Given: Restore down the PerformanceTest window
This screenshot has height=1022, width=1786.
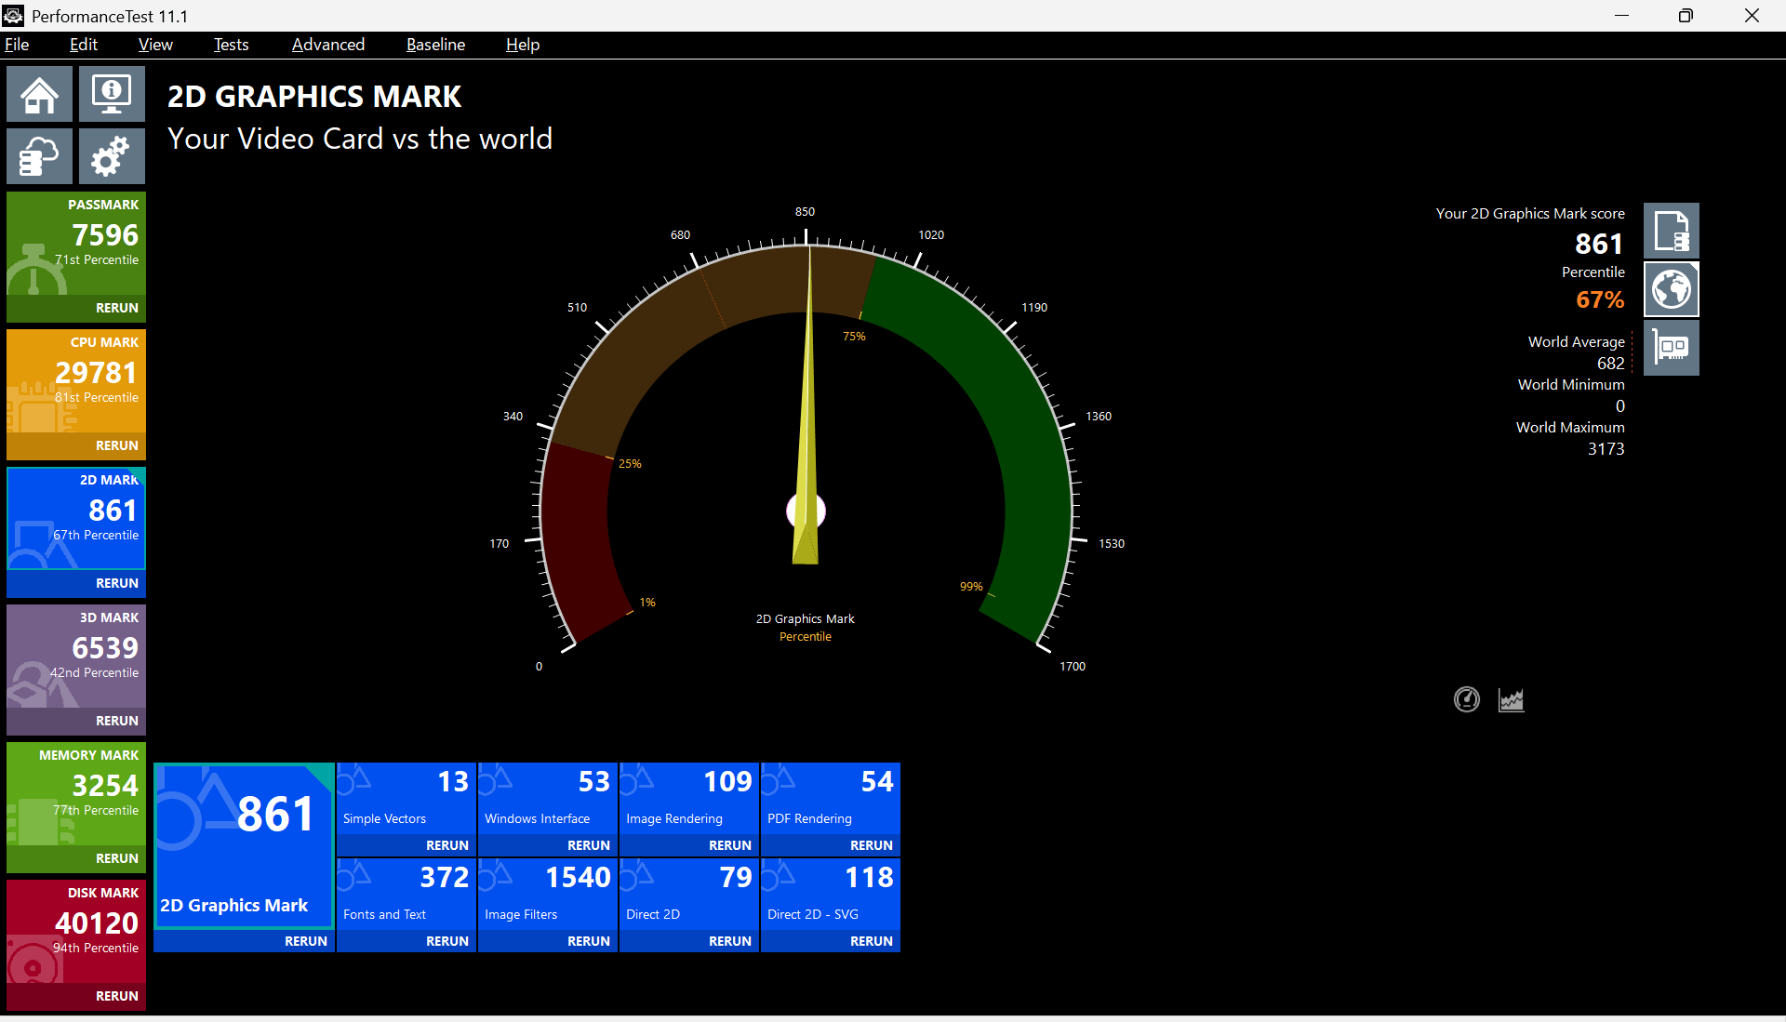Looking at the screenshot, I should pyautogui.click(x=1686, y=16).
